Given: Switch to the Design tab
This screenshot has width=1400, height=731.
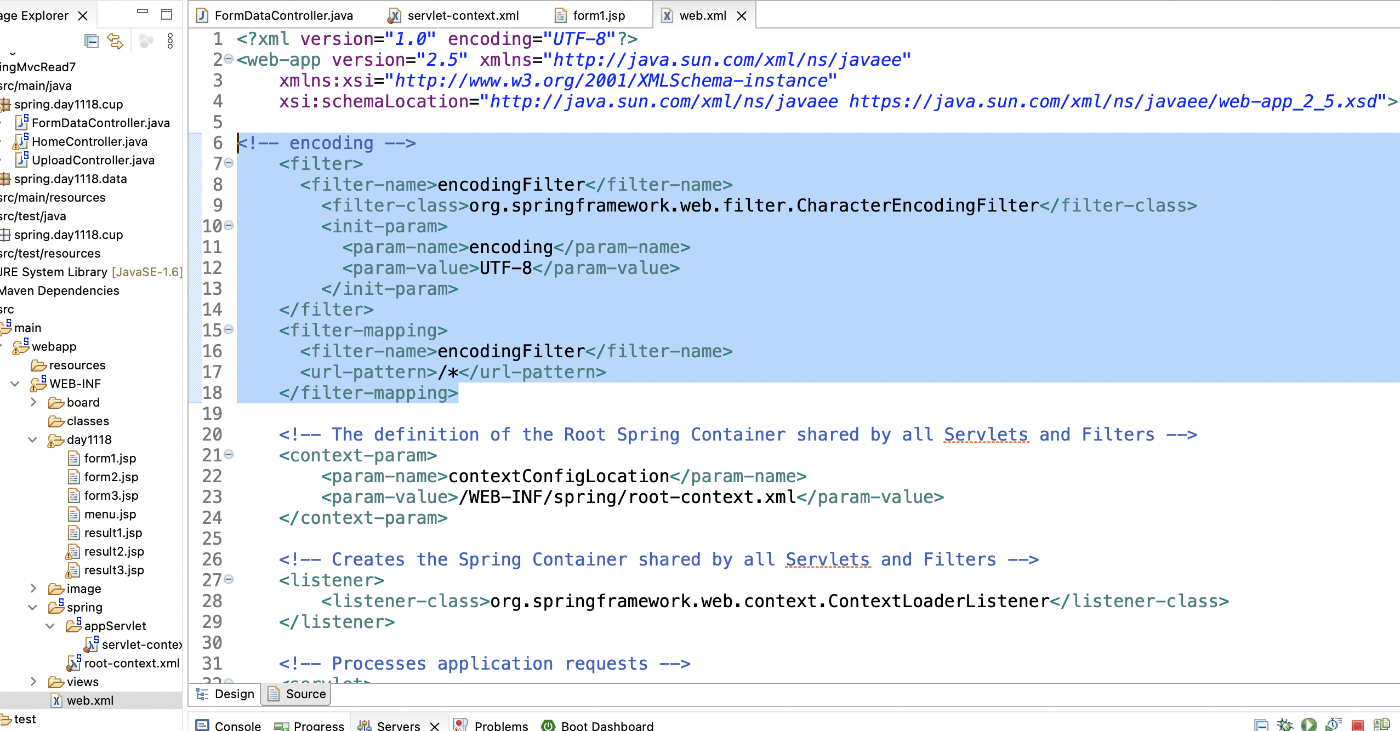Looking at the screenshot, I should coord(226,694).
